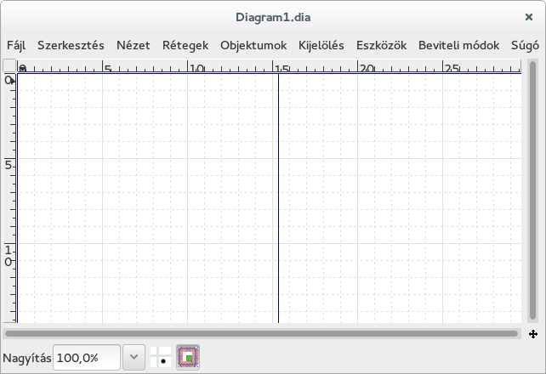Open the Objektumok menu
Image resolution: width=546 pixels, height=374 pixels.
(253, 45)
